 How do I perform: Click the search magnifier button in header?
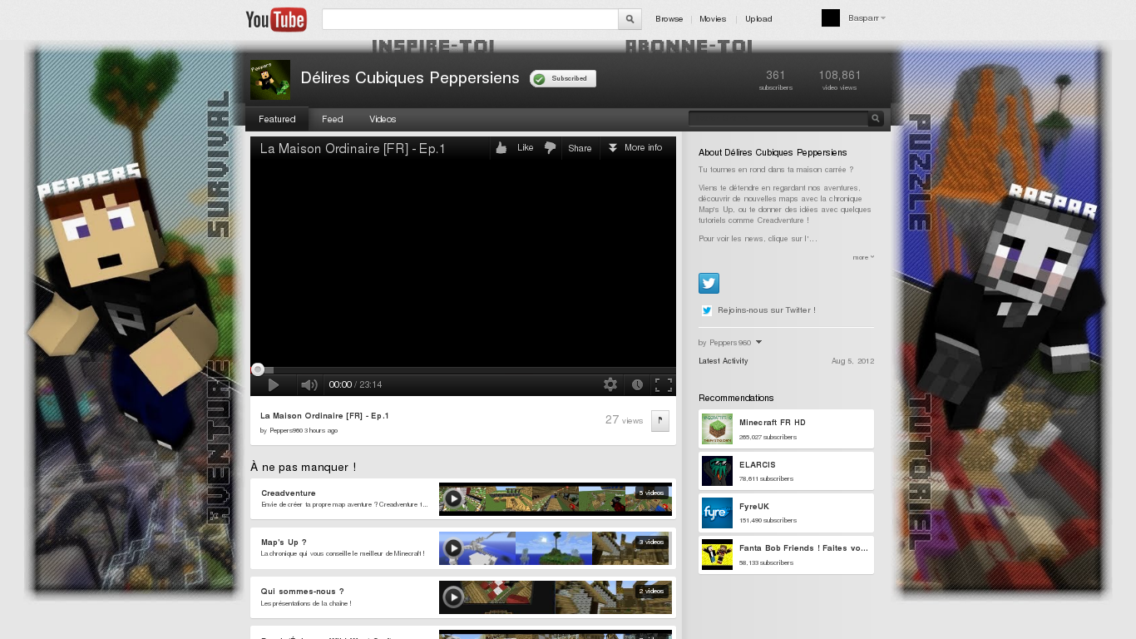(x=630, y=19)
